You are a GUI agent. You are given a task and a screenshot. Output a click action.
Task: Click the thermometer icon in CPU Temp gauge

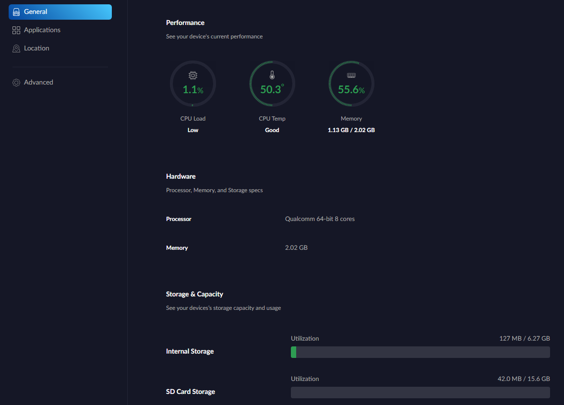[x=272, y=75]
